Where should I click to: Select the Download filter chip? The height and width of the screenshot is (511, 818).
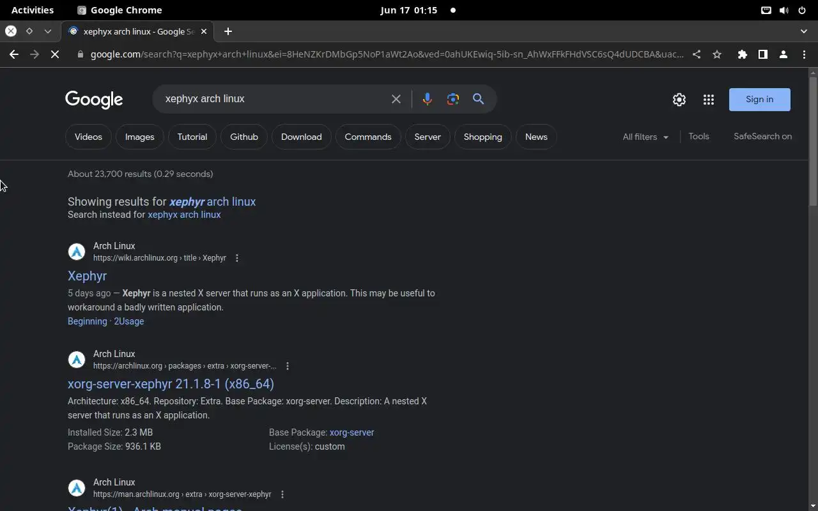pyautogui.click(x=301, y=137)
